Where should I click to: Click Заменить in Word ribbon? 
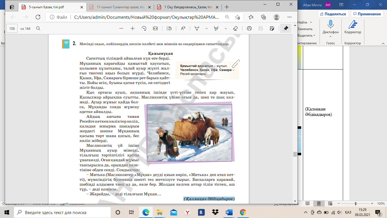(305, 29)
